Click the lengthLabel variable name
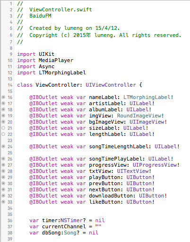190x242 pixels. coord(106,134)
